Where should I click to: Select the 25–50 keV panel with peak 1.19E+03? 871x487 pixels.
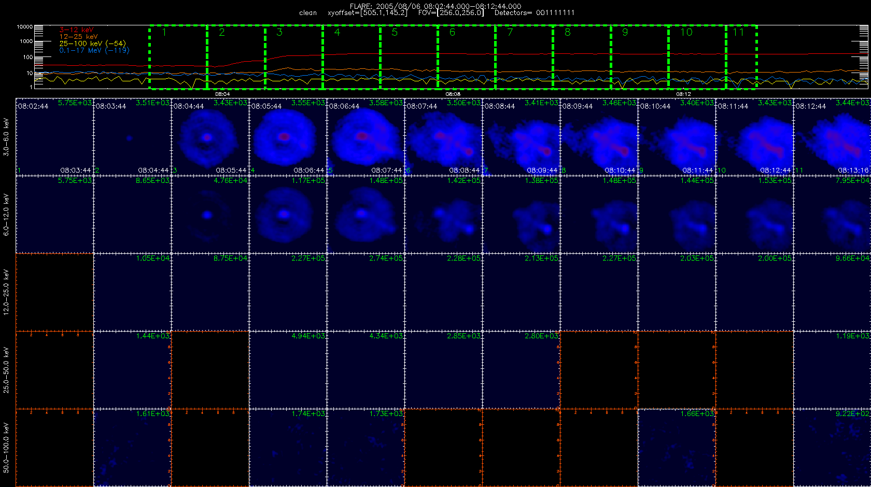point(832,370)
